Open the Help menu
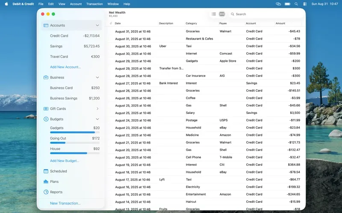 [x=127, y=4]
